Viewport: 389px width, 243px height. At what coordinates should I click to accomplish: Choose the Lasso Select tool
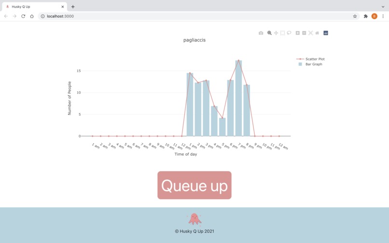(289, 33)
